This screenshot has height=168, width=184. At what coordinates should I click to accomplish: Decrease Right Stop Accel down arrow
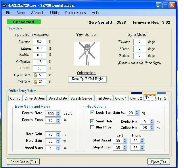[142, 149]
